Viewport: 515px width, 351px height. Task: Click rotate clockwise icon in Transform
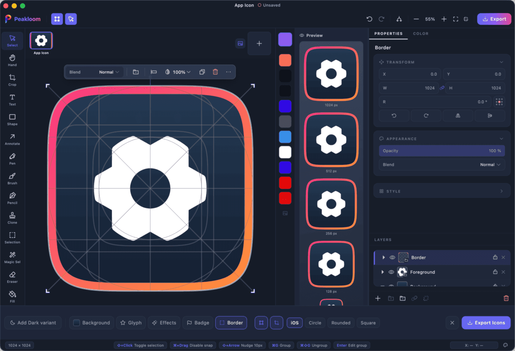coord(426,116)
